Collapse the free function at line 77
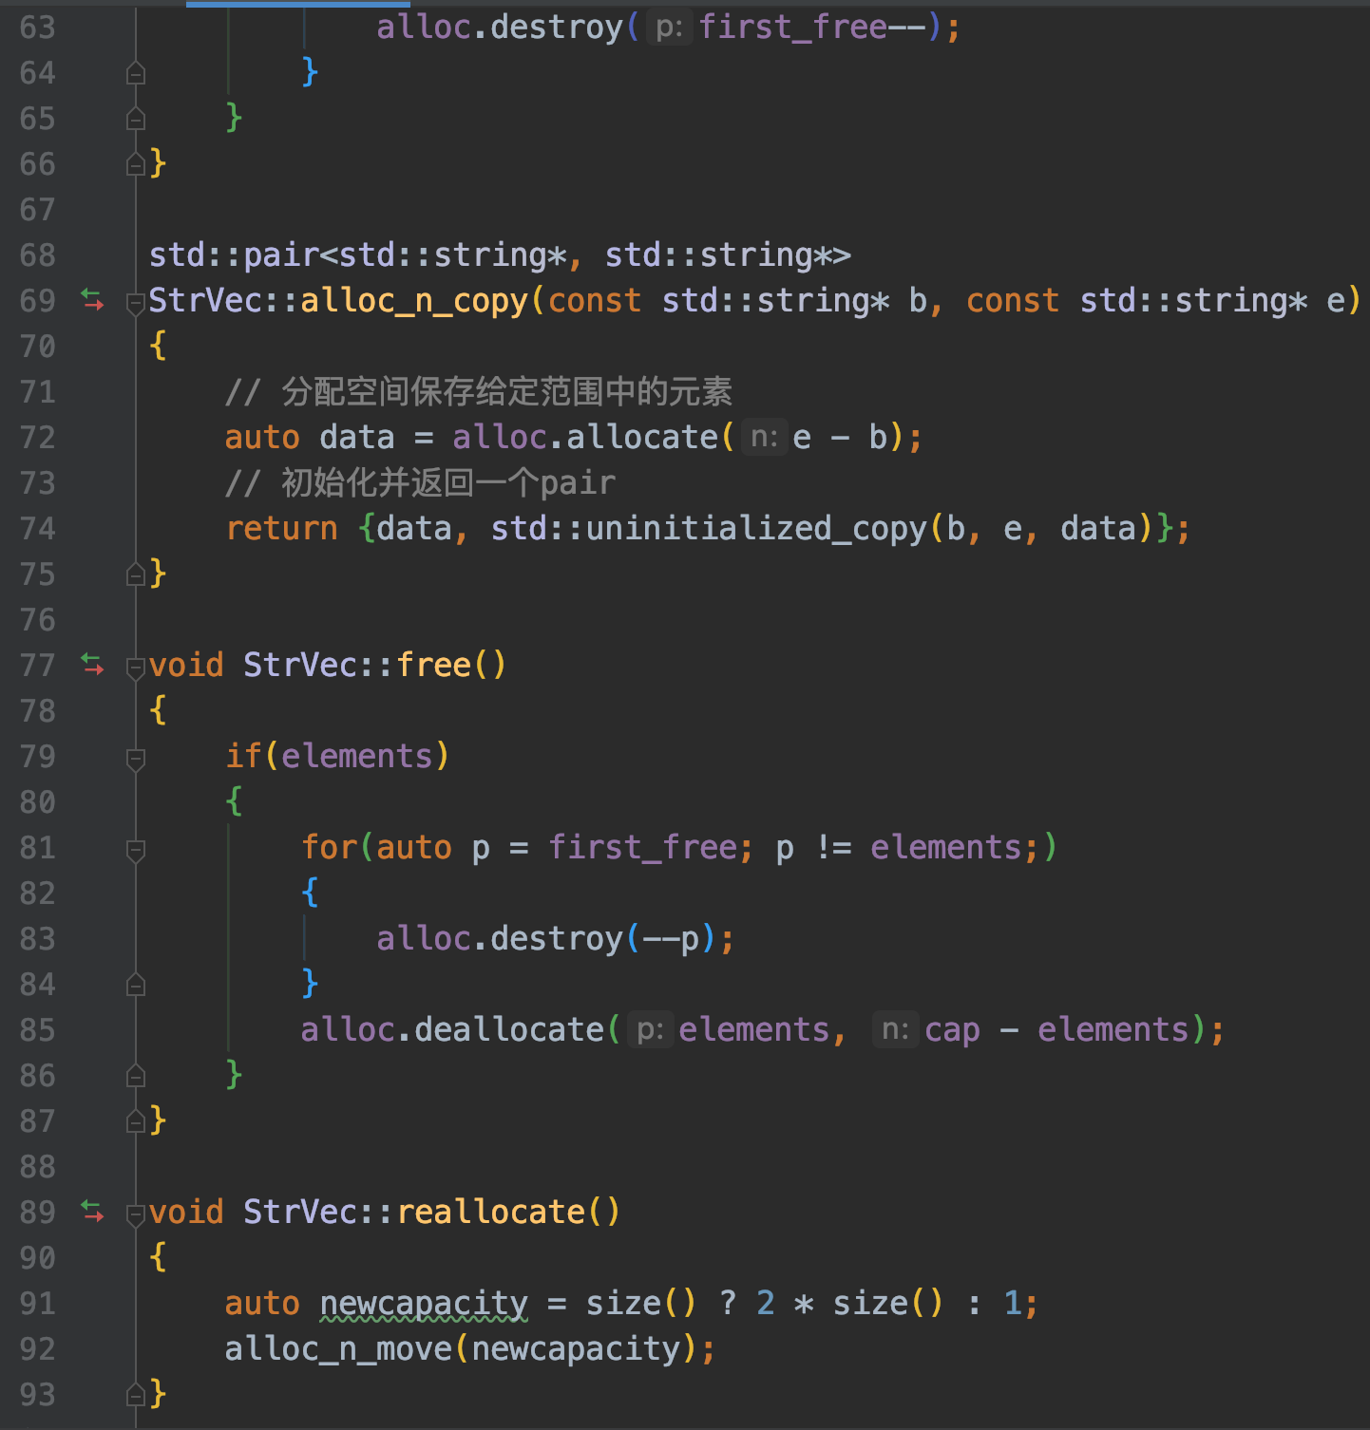Screen dimensions: 1370x1430 point(136,668)
